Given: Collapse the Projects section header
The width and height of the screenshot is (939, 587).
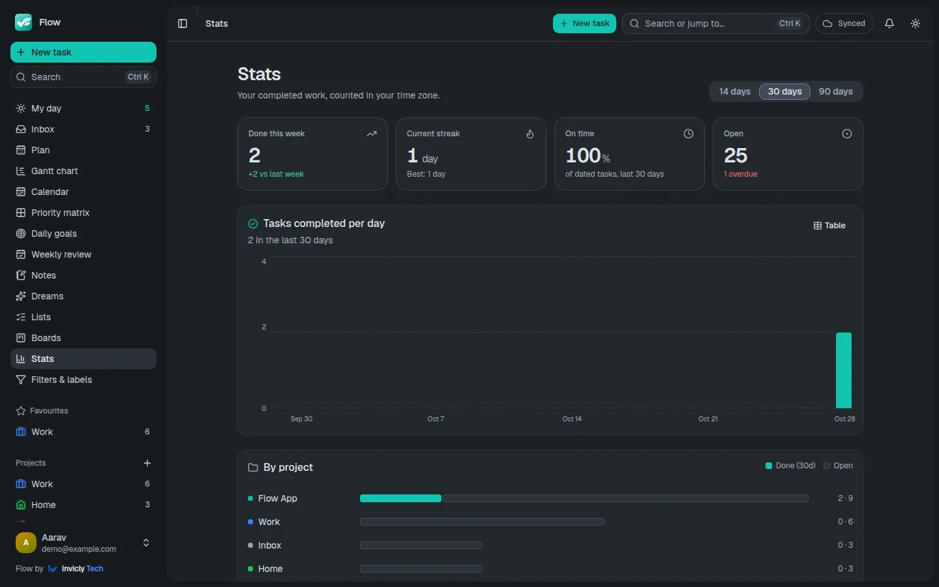Looking at the screenshot, I should pyautogui.click(x=31, y=463).
